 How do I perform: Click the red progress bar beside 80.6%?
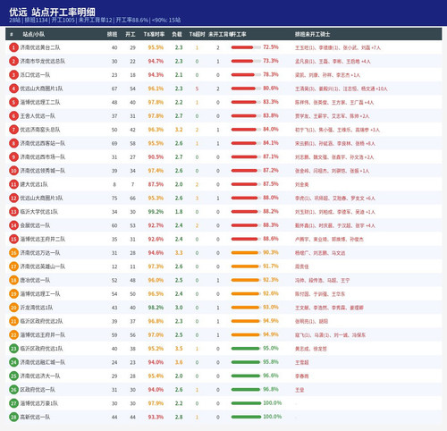click(246, 89)
